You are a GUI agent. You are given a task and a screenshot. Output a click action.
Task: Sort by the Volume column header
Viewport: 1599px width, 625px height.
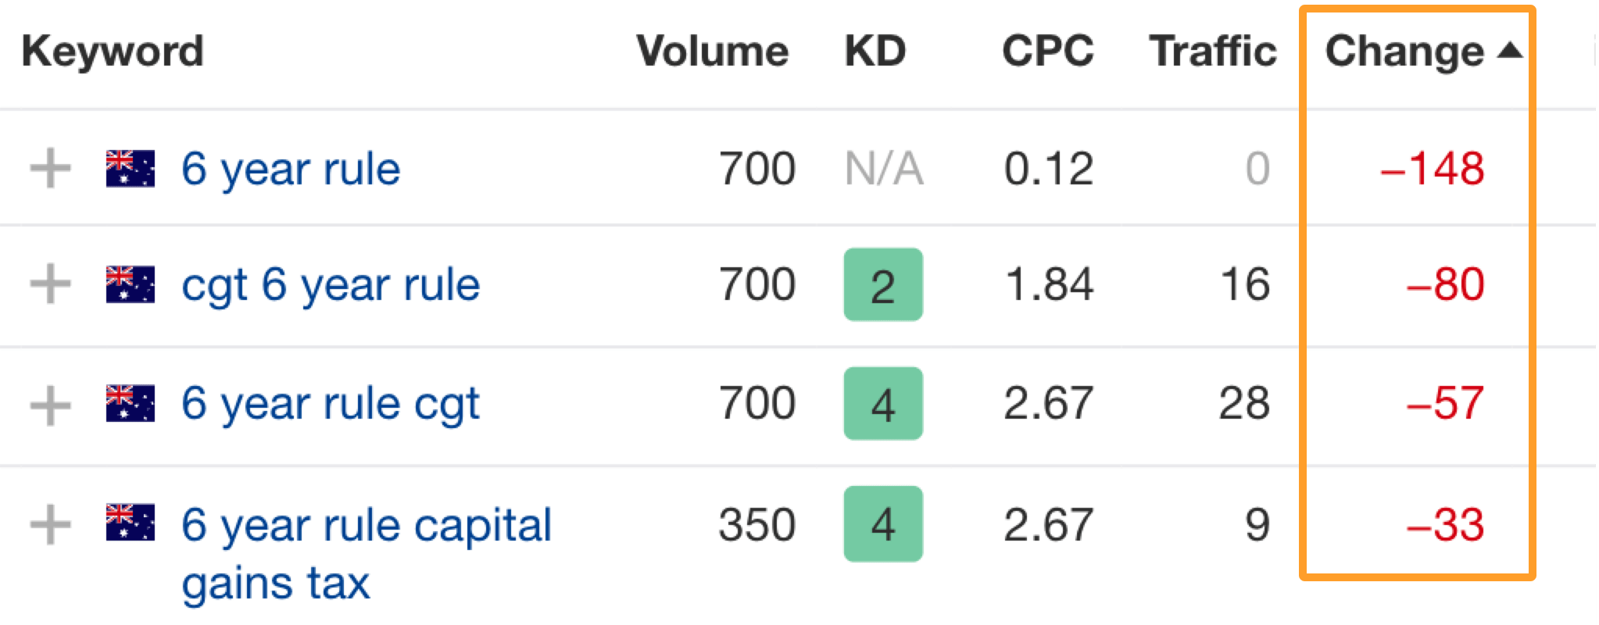pyautogui.click(x=712, y=52)
